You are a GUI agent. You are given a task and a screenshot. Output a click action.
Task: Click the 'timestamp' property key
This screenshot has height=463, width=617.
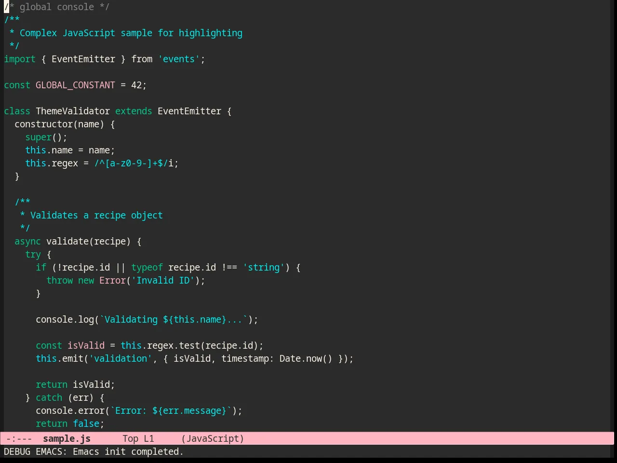245,358
